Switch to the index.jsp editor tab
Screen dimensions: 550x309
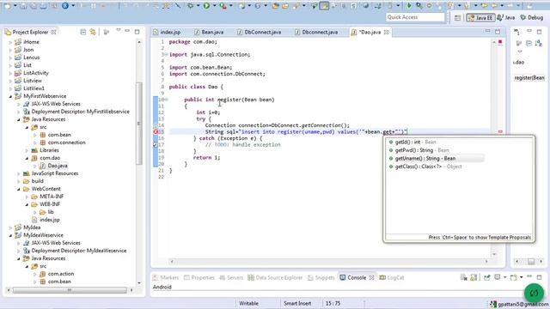[168, 33]
